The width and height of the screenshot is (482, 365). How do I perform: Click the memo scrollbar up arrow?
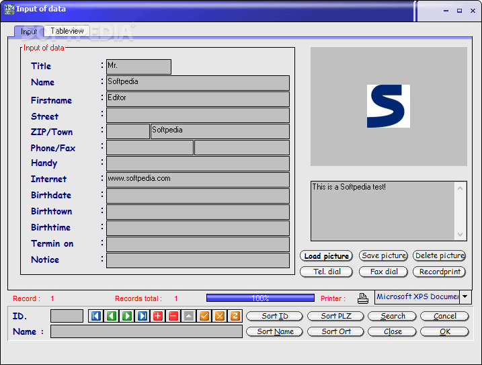click(x=460, y=188)
